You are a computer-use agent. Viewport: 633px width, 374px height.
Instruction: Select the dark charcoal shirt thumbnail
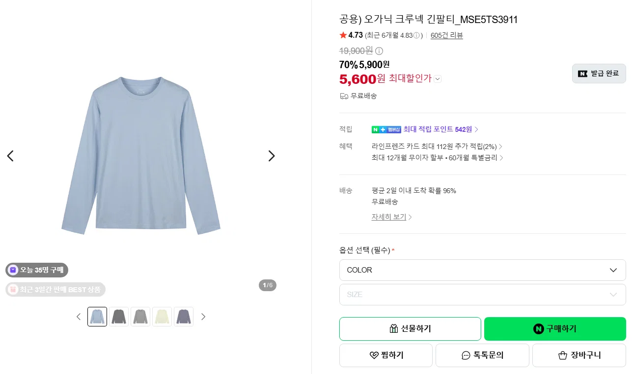click(x=119, y=317)
